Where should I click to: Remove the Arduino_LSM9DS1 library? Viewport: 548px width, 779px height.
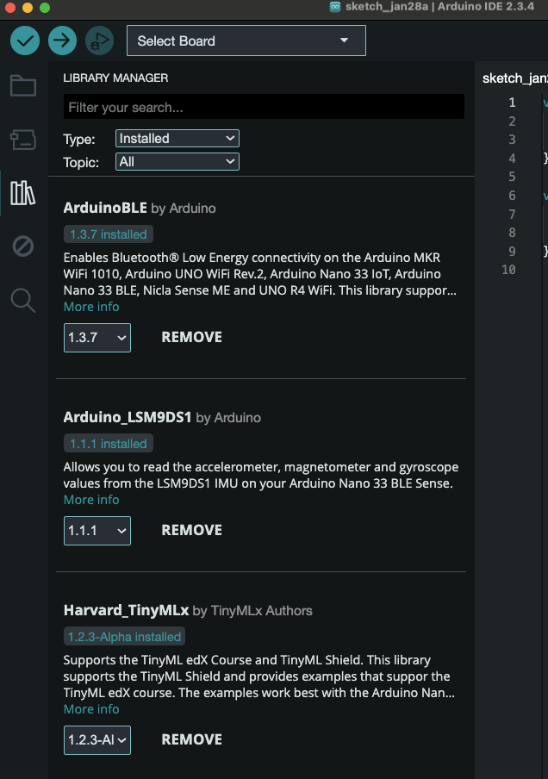[x=191, y=531]
